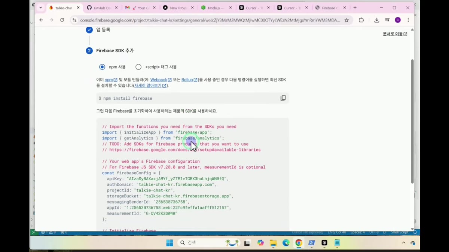Open Copilot from the taskbar
The width and height of the screenshot is (449, 252).
coord(261,243)
